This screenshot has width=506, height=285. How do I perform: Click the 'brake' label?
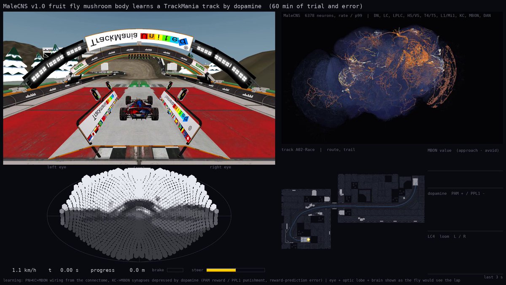coord(158,270)
